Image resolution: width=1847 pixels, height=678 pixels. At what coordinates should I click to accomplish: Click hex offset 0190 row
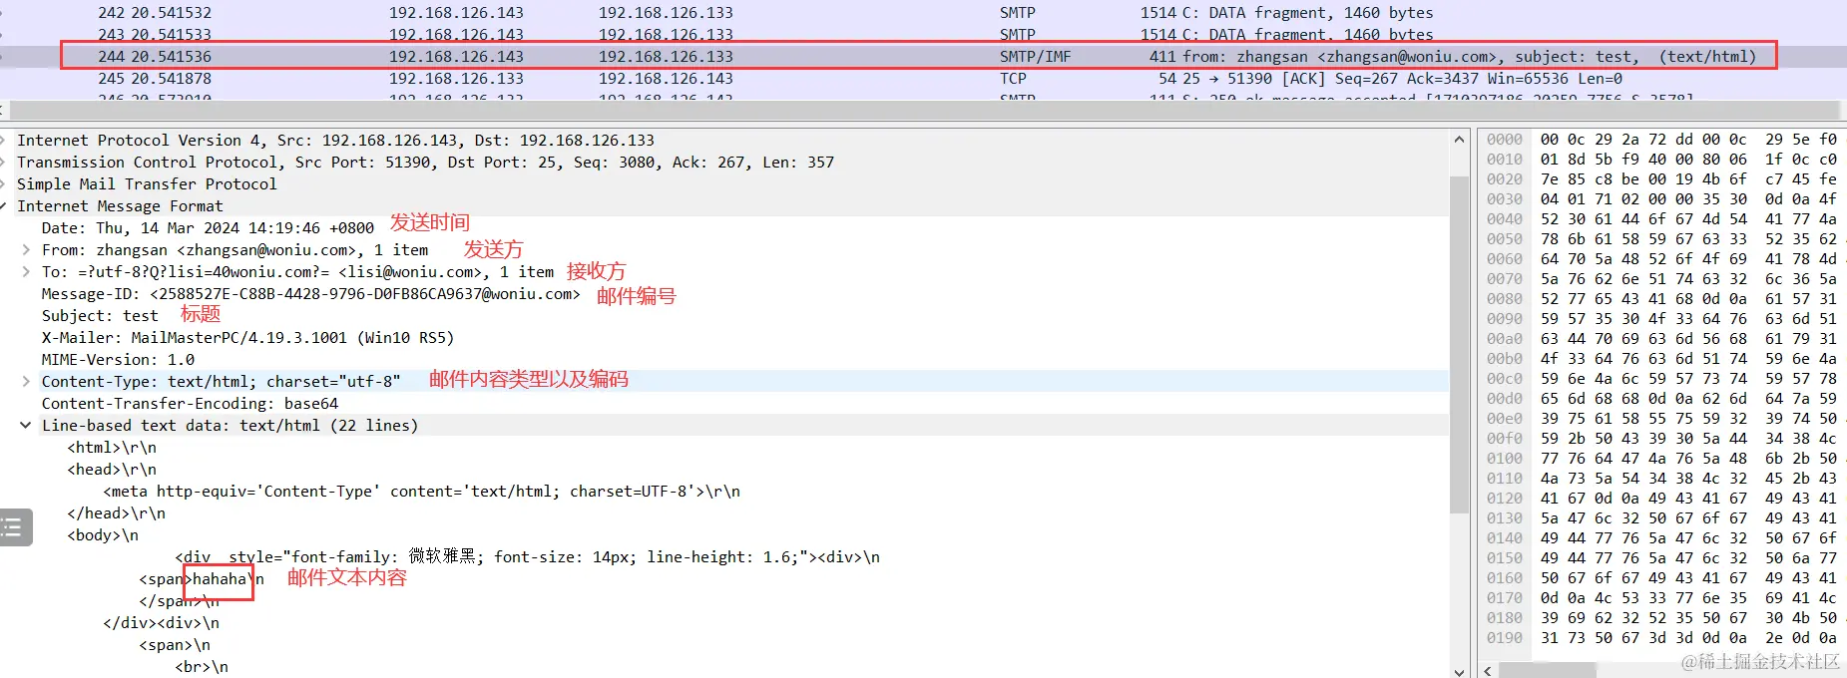click(x=1660, y=638)
